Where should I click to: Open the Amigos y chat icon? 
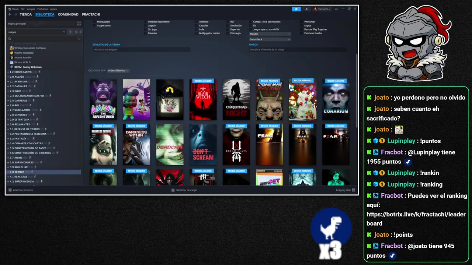tap(354, 190)
